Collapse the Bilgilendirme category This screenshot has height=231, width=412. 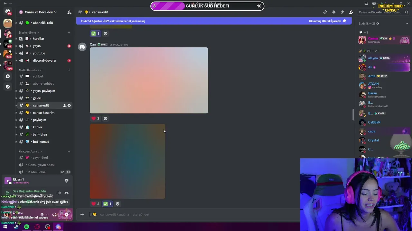pyautogui.click(x=29, y=32)
